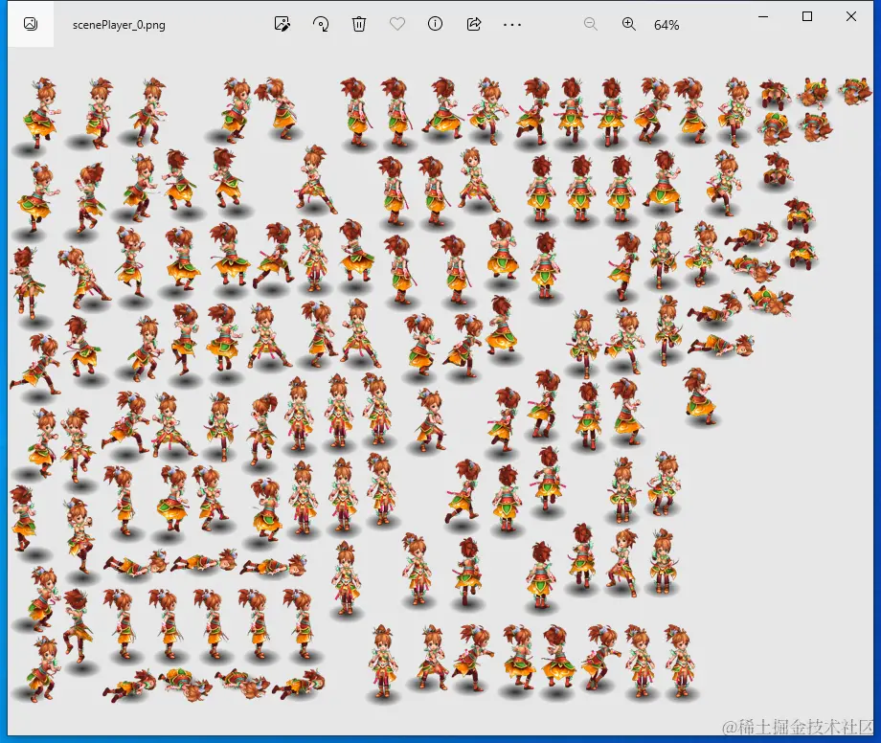Click the 64% zoom level text
The image size is (881, 743).
click(666, 25)
